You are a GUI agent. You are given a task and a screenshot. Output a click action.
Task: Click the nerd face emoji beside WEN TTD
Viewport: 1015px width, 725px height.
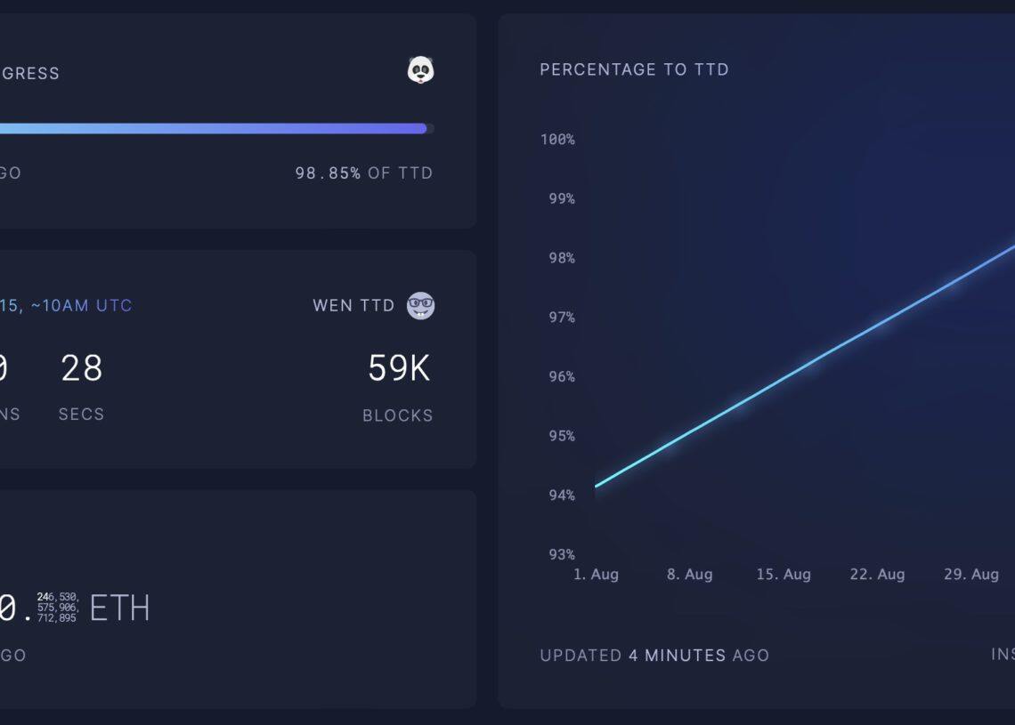(x=420, y=306)
